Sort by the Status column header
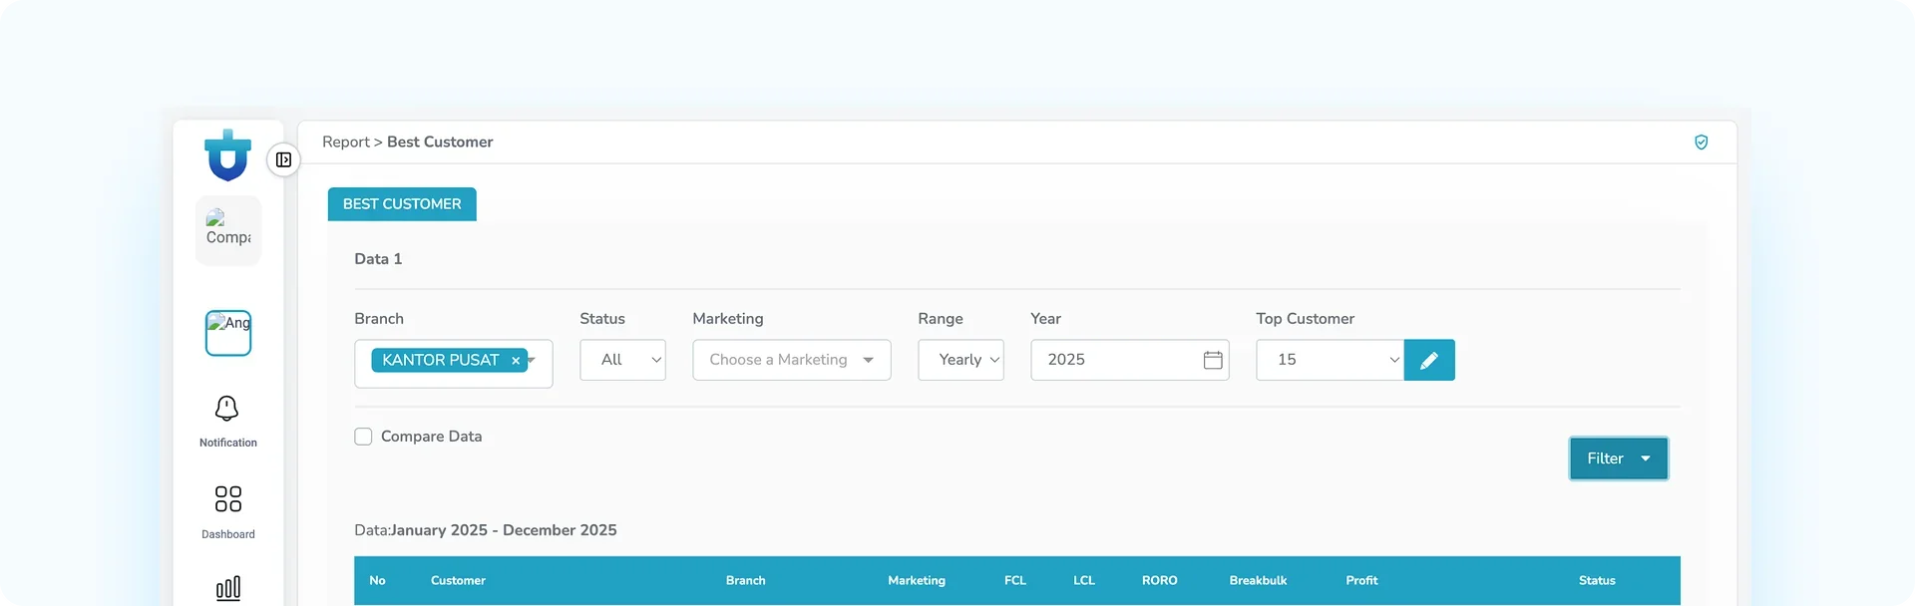The width and height of the screenshot is (1915, 606). (1597, 581)
